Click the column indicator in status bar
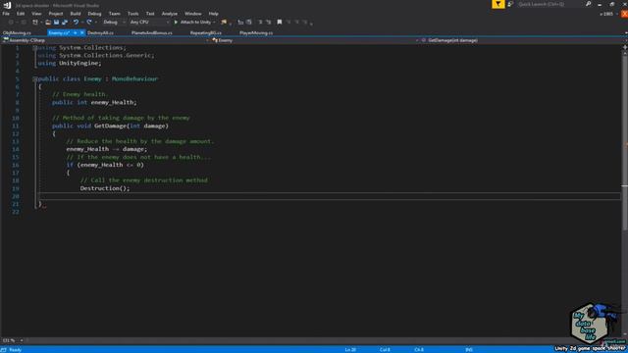The width and height of the screenshot is (628, 353). (385, 350)
